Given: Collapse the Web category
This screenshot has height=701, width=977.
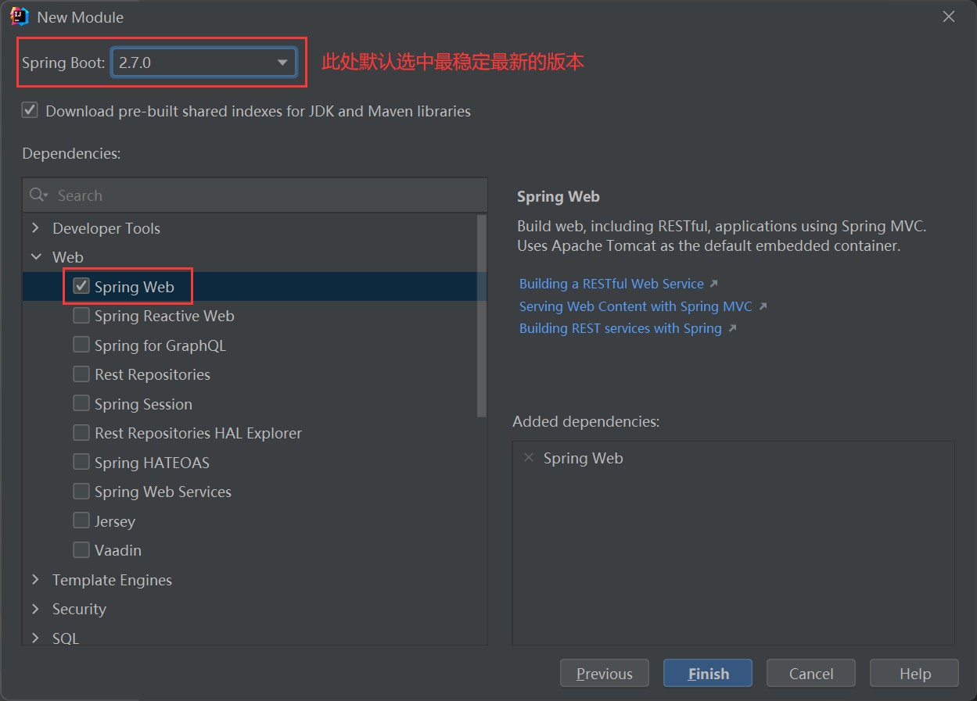Looking at the screenshot, I should pos(35,256).
